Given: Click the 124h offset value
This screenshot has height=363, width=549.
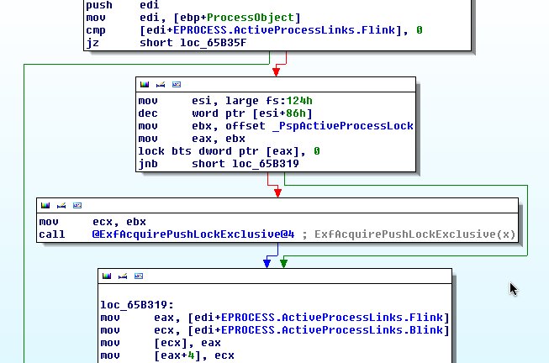Looking at the screenshot, I should point(299,101).
